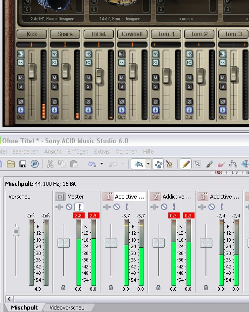The width and height of the screenshot is (249, 312).
Task: Click the snare 14x5 Sonor Designer label
Action: coord(119,19)
